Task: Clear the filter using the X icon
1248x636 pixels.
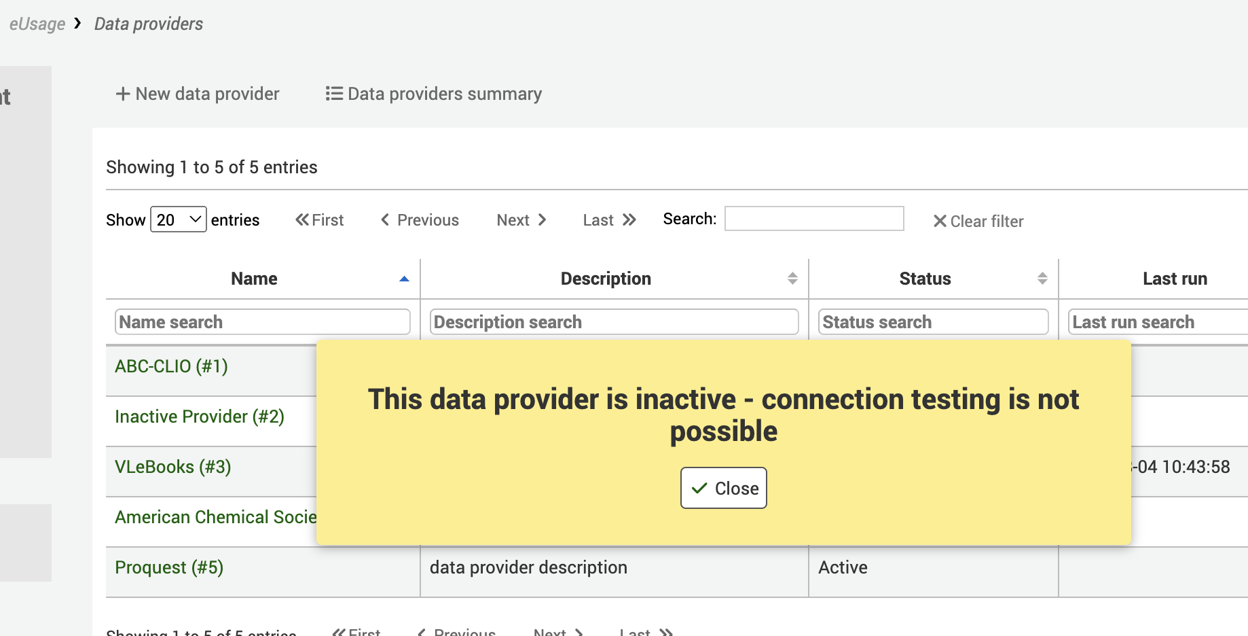Action: (x=940, y=221)
